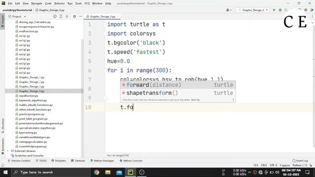The width and height of the screenshot is (315, 177).
Task: Click the Next Tip link in popup
Action: pos(195,100)
